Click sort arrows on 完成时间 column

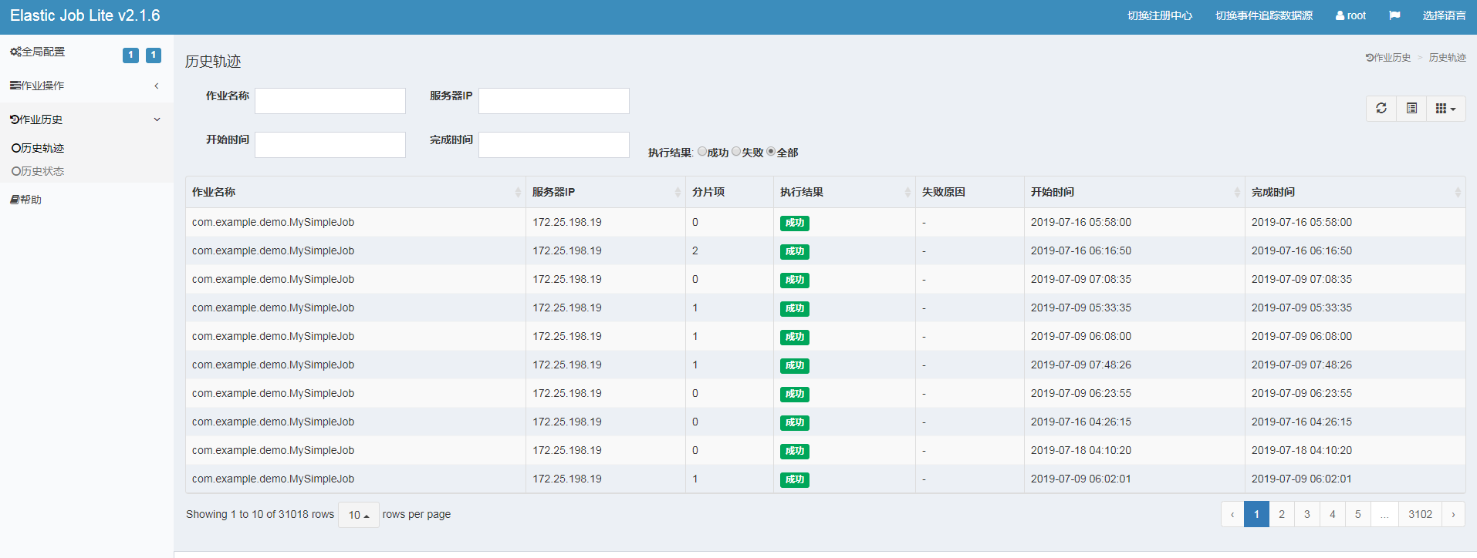[1457, 192]
